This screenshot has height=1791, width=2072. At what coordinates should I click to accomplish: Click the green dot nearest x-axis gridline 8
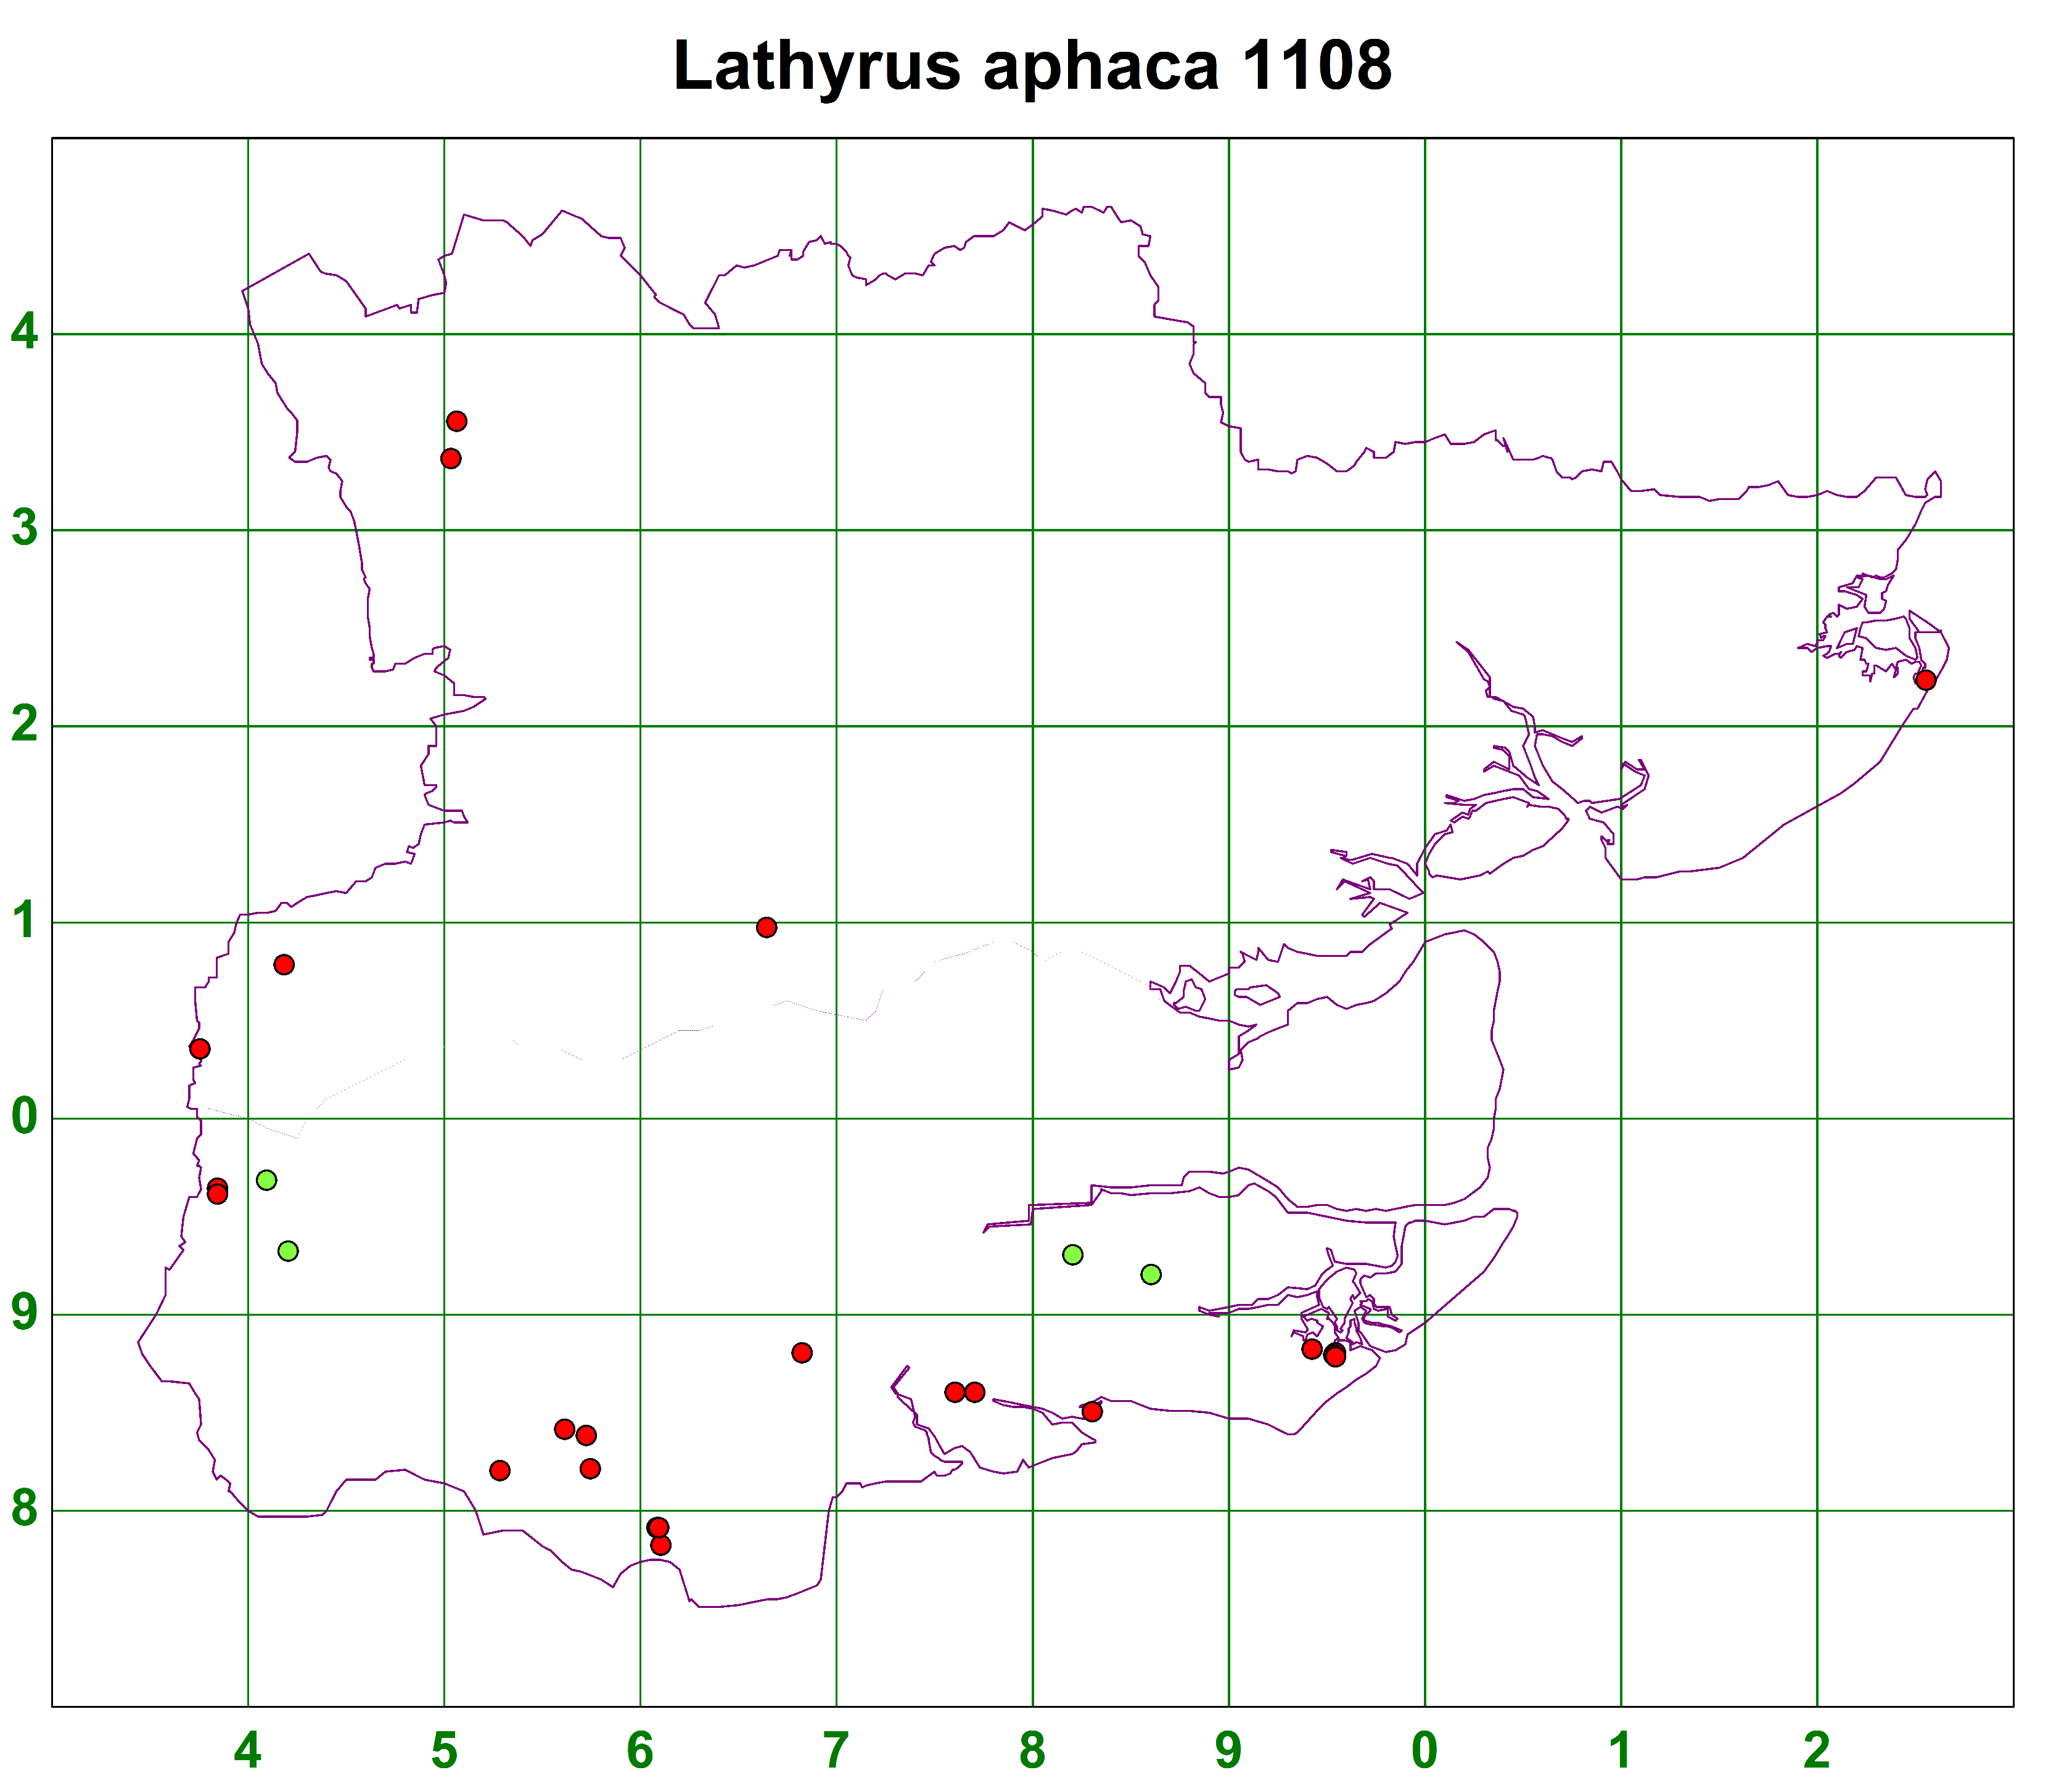[x=1073, y=1254]
